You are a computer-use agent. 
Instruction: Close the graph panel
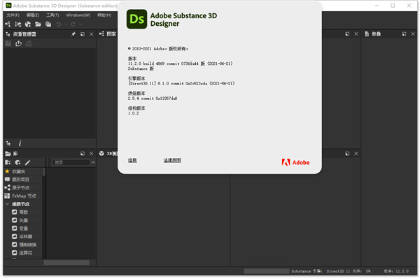click(356, 34)
